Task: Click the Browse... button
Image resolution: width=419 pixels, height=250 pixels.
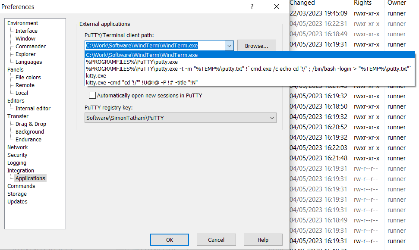Action: tap(256, 46)
